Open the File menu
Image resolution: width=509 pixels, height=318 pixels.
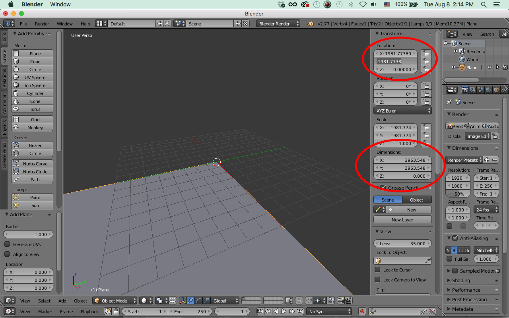(x=23, y=23)
